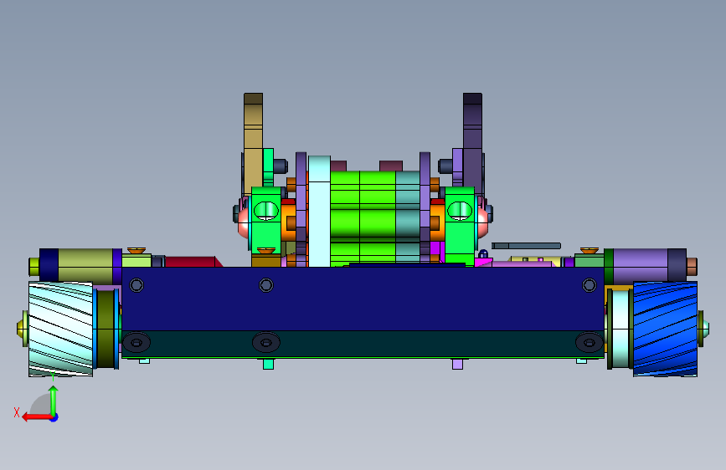This screenshot has height=470, width=726.
Task: Select the pink spherical end cap on the right
Action: (x=482, y=223)
